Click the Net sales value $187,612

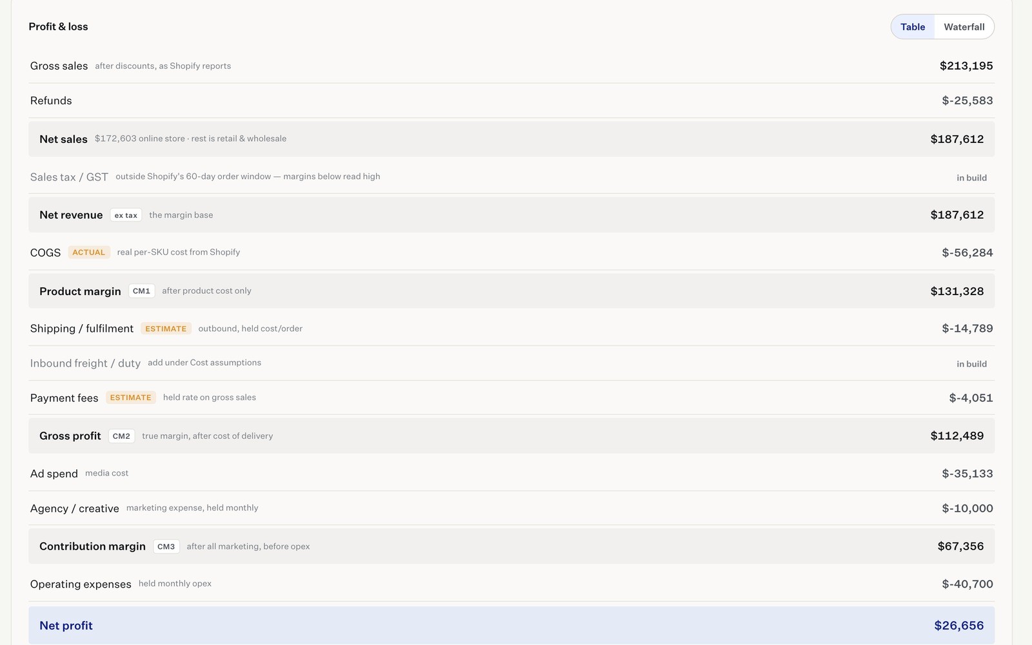point(957,139)
